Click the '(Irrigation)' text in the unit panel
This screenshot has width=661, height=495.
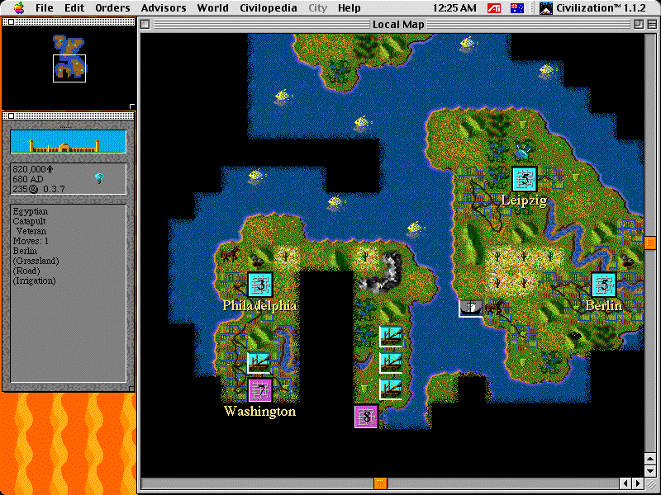34,280
